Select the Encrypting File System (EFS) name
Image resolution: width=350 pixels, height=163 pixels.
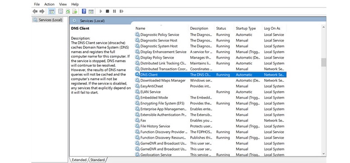click(x=162, y=103)
